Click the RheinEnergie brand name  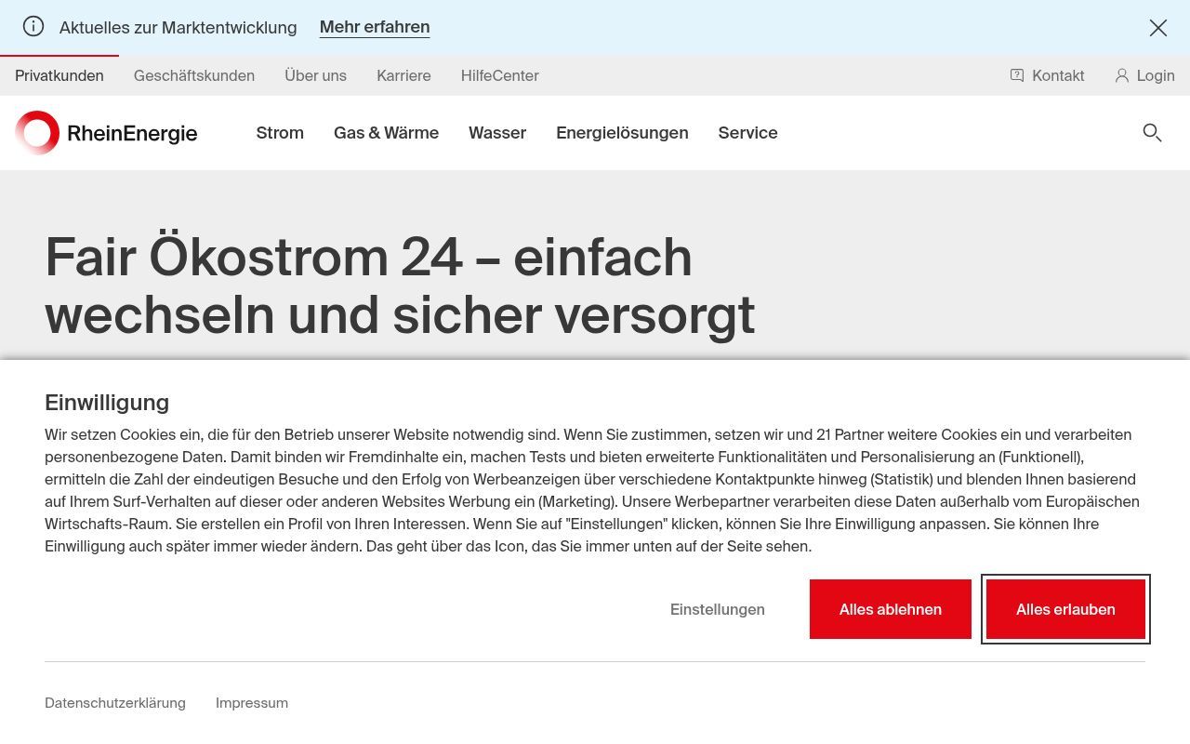pos(132,133)
